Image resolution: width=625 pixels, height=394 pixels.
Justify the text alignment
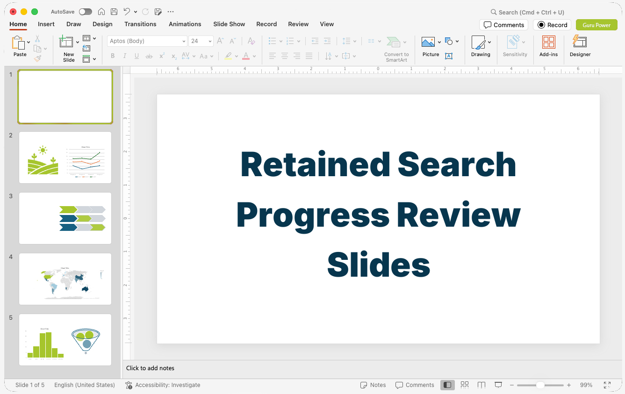309,56
